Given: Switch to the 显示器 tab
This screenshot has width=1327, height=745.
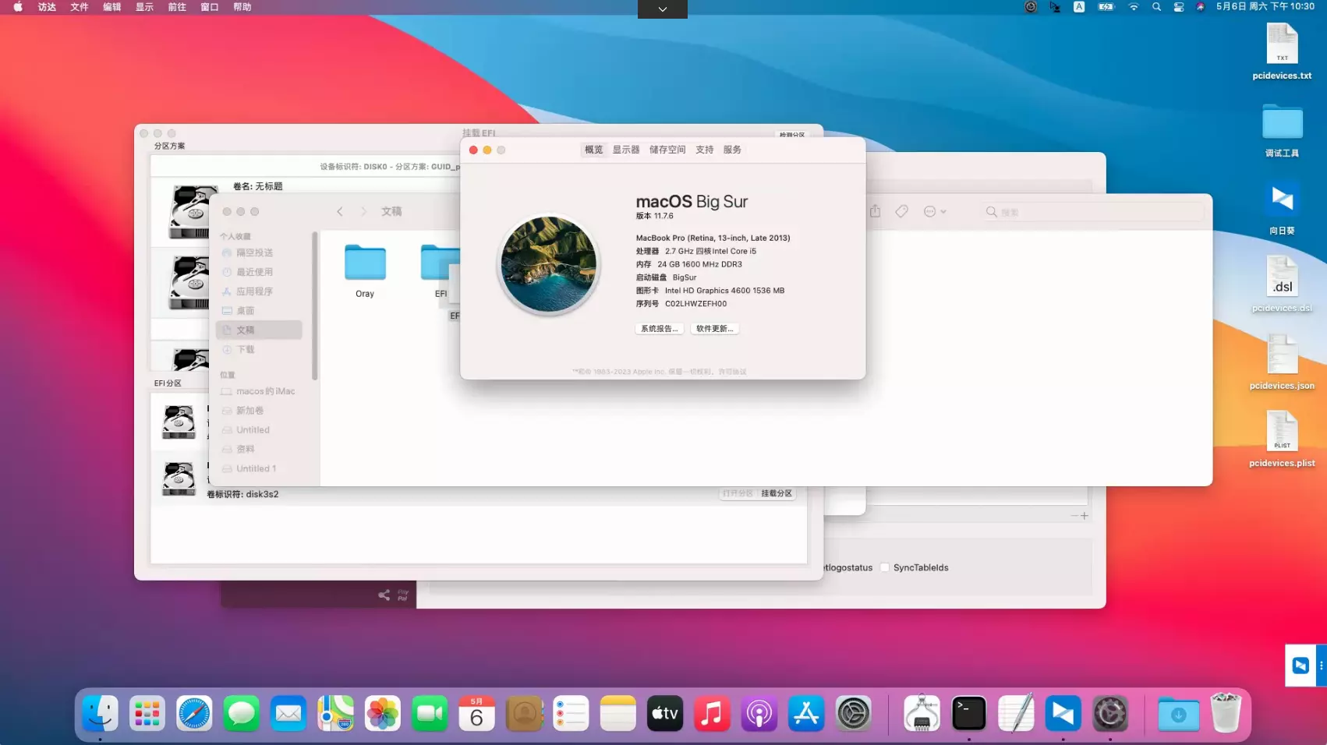Looking at the screenshot, I should click(x=625, y=150).
